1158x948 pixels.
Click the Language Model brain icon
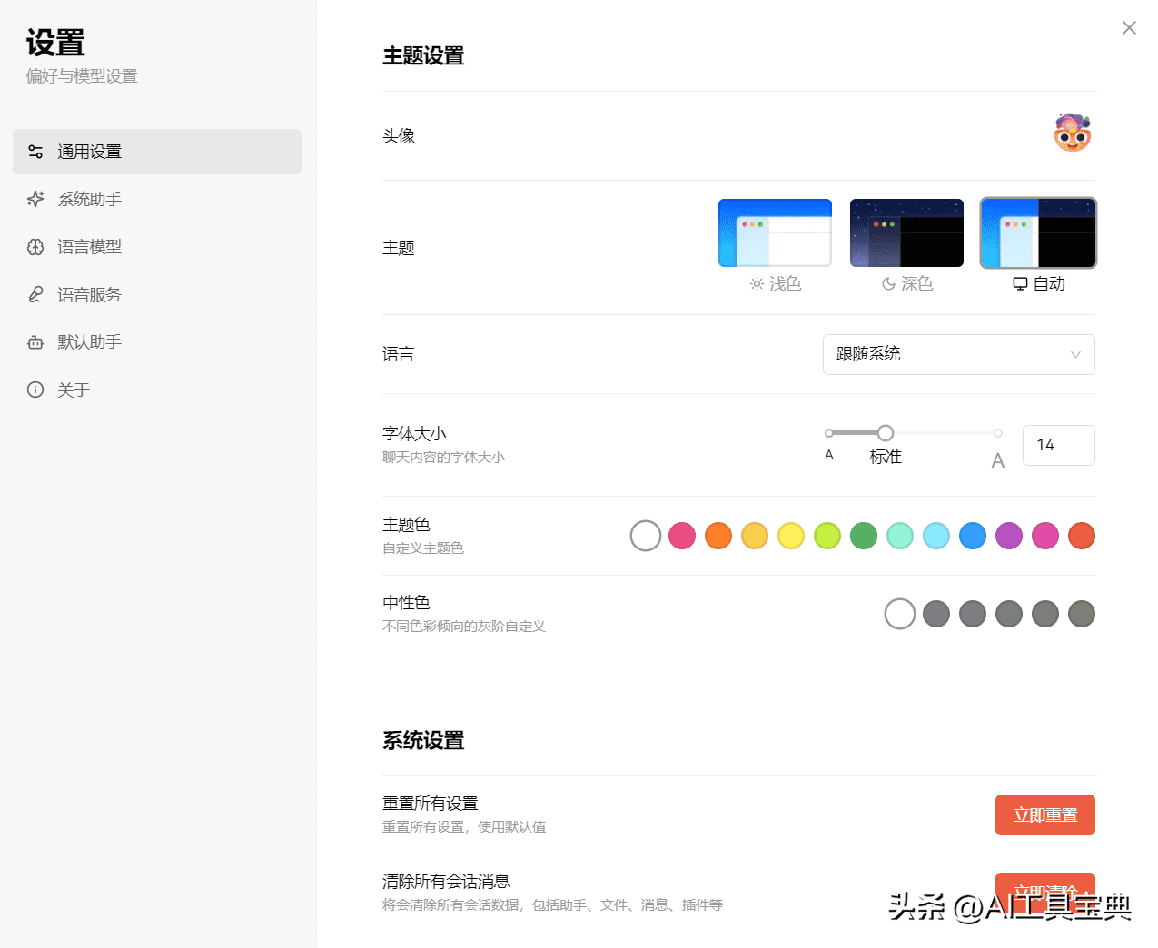coord(35,247)
